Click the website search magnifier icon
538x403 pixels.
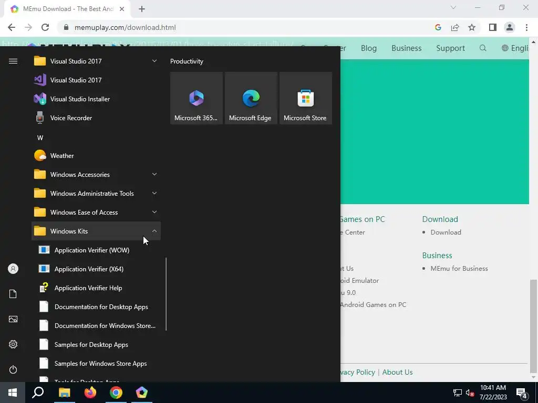(x=483, y=48)
